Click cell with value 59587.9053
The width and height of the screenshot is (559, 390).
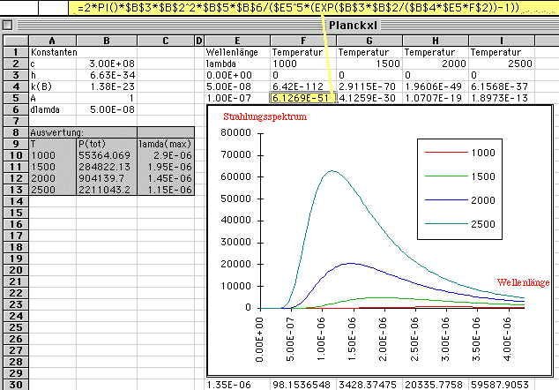tap(501, 385)
